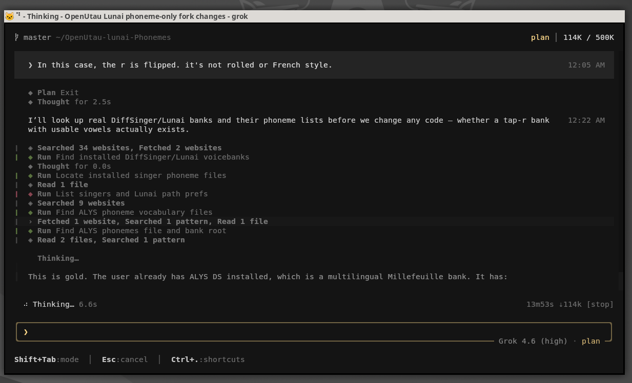
Task: Click the Esc:cancel hint
Action: pos(125,359)
